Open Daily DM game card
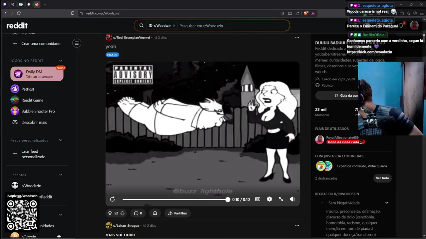The height and width of the screenshot is (239, 426). click(x=37, y=74)
